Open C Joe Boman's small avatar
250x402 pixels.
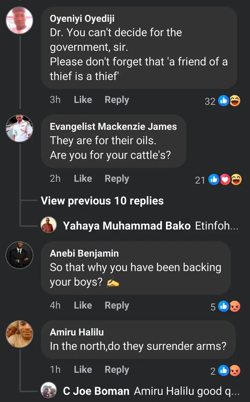pyautogui.click(x=49, y=390)
